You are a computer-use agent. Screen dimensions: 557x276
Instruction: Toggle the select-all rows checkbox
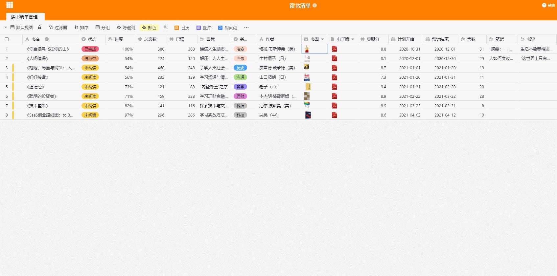pos(7,39)
